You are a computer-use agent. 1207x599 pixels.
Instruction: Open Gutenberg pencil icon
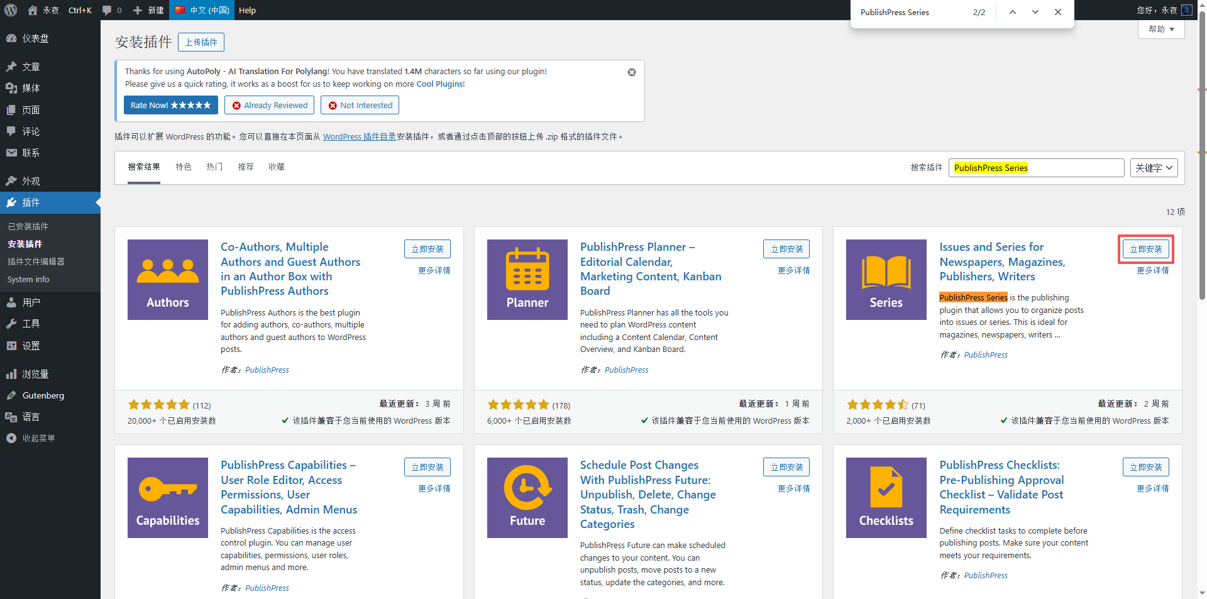click(11, 395)
